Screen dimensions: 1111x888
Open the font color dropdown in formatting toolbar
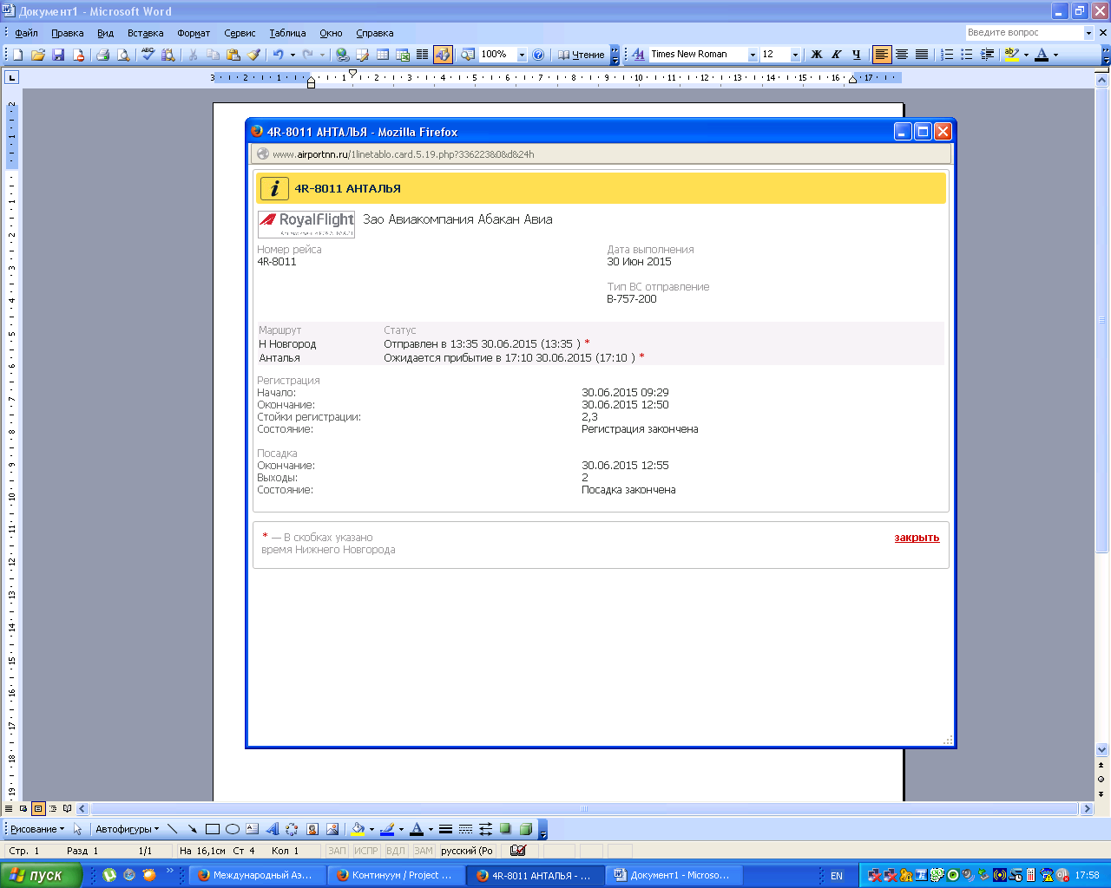pos(1056,55)
